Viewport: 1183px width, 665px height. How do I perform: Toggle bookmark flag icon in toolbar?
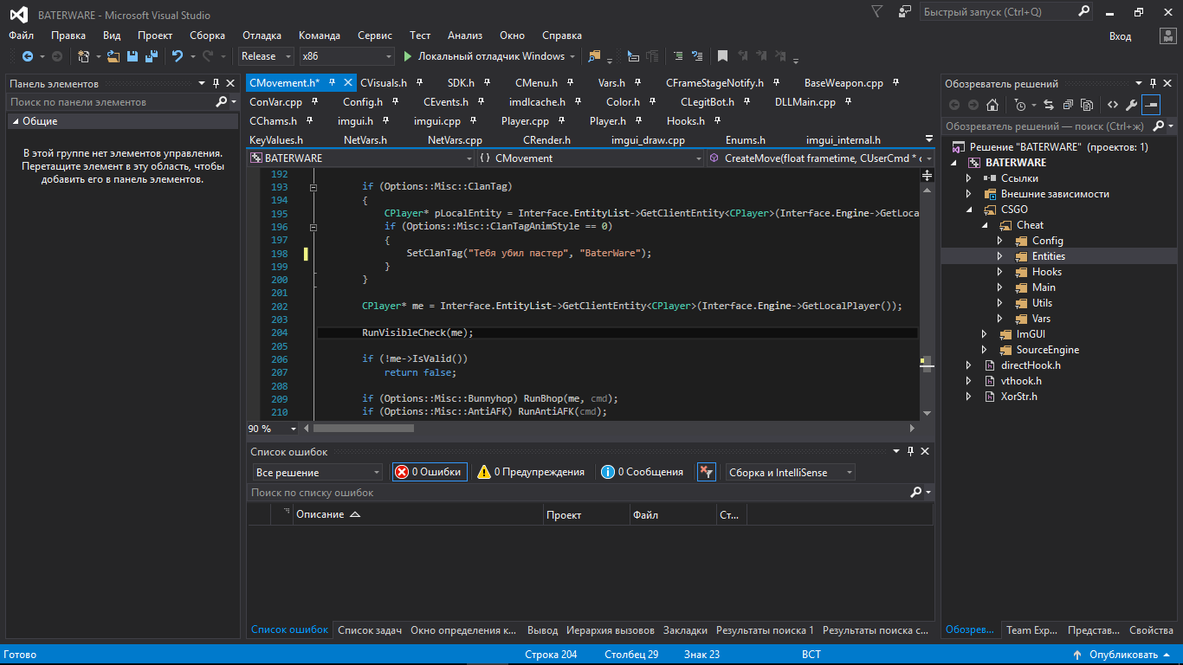point(722,56)
